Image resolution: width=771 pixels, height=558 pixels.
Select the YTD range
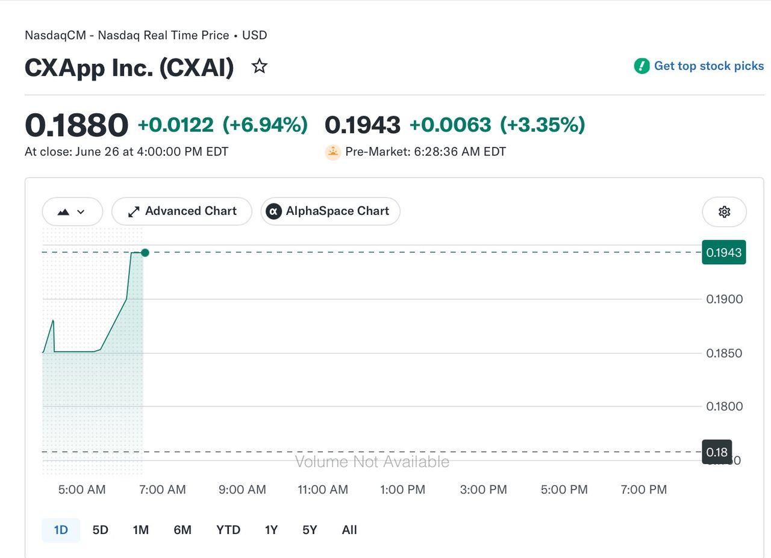tap(228, 530)
